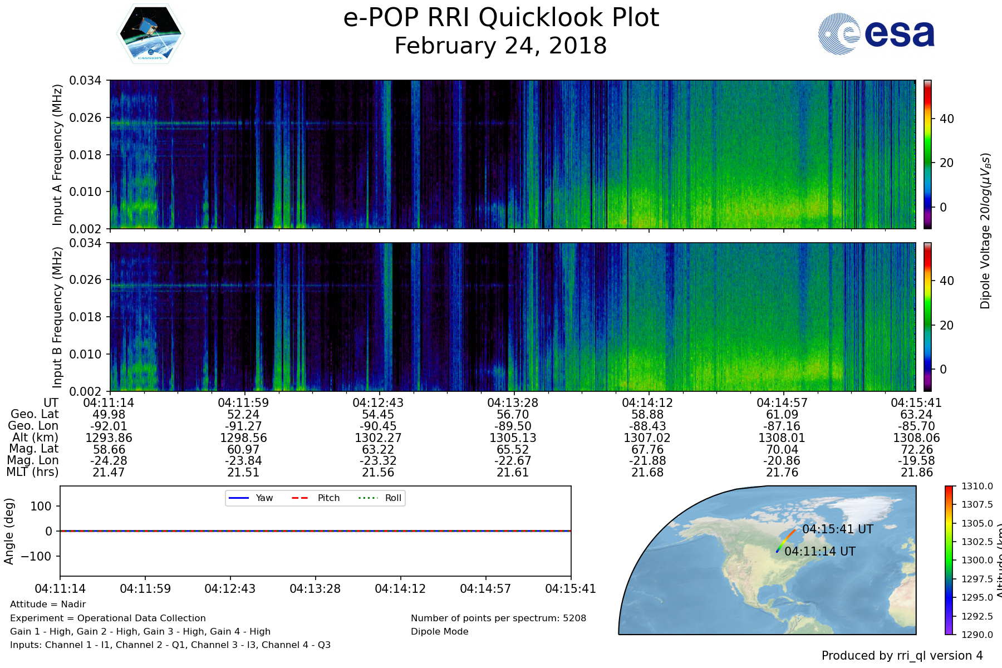Click the "e-POP RRI Quicklook Plot" title
1002x668 pixels.
[501, 18]
